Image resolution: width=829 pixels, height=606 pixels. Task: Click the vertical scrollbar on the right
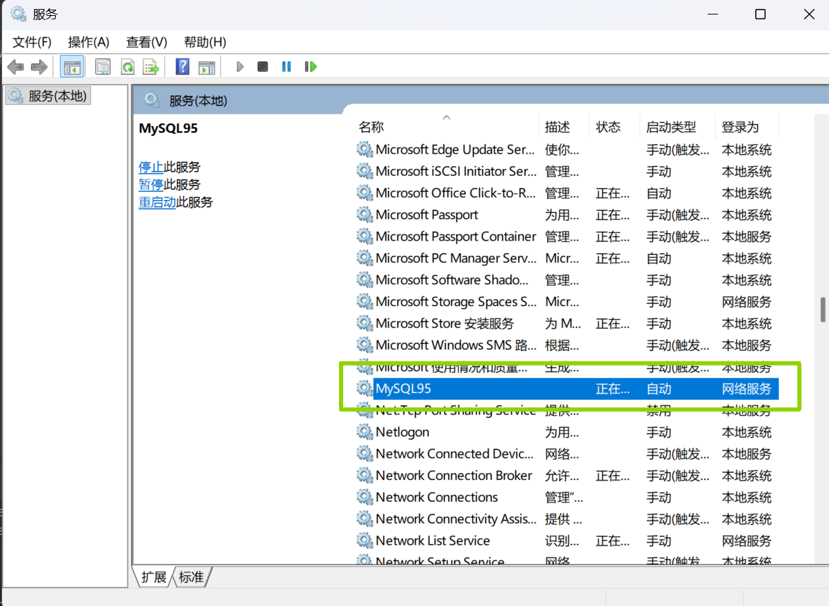[x=822, y=312]
